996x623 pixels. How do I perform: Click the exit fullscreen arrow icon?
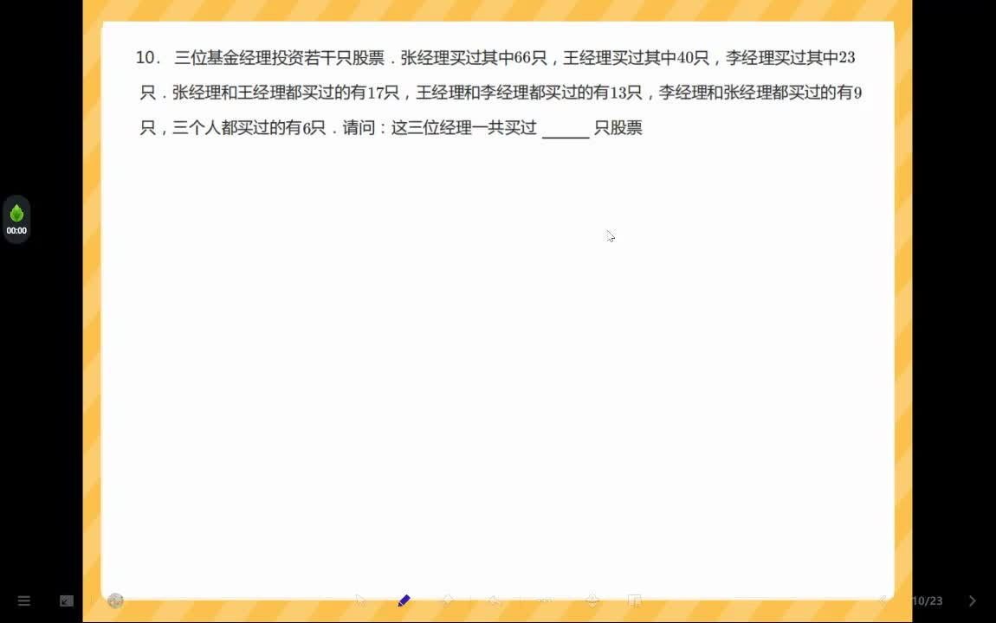(x=67, y=601)
